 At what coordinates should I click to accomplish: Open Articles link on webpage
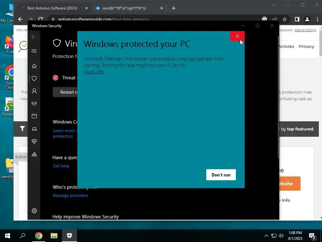[287, 47]
